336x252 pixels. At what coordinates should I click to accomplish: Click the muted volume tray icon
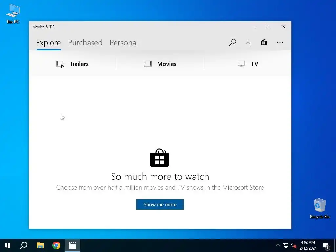(293, 245)
